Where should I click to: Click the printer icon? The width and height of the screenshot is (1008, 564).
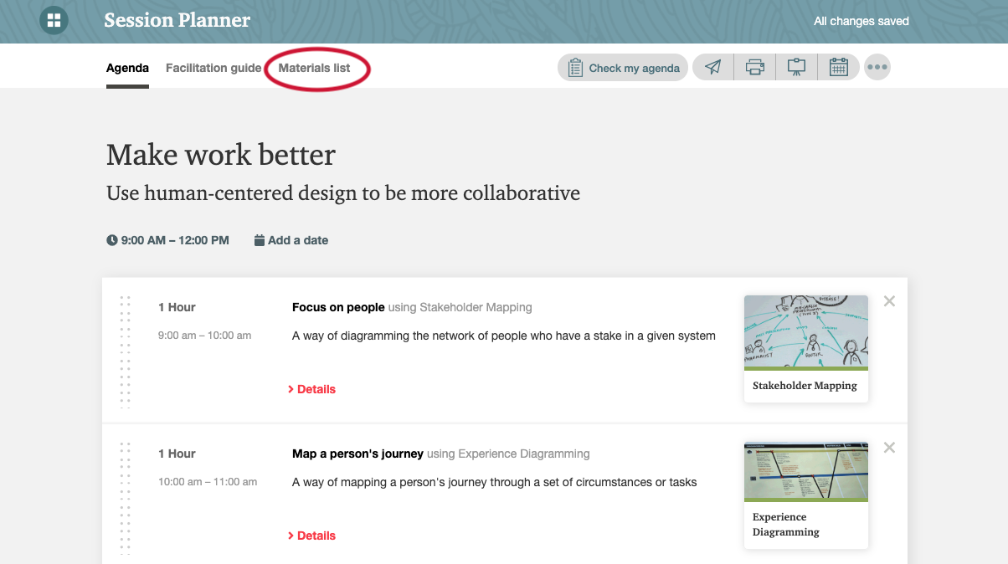755,68
